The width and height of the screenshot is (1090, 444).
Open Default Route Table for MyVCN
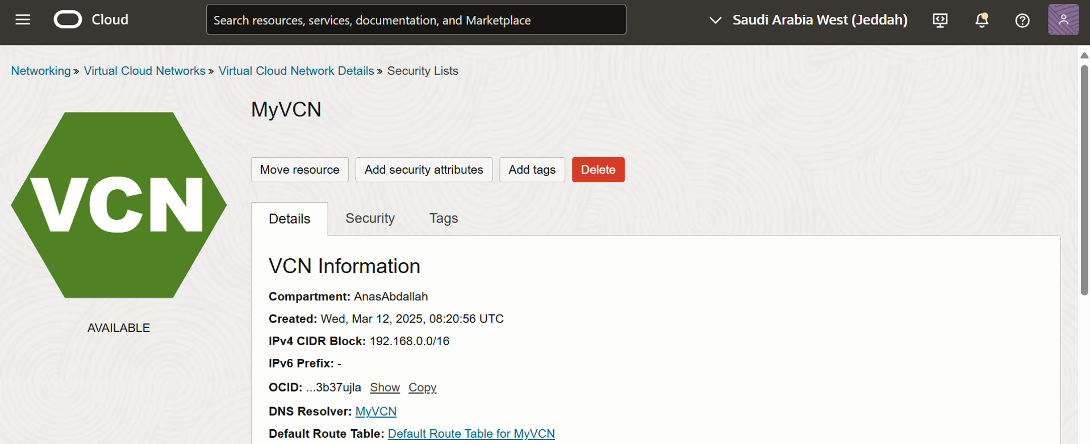471,434
